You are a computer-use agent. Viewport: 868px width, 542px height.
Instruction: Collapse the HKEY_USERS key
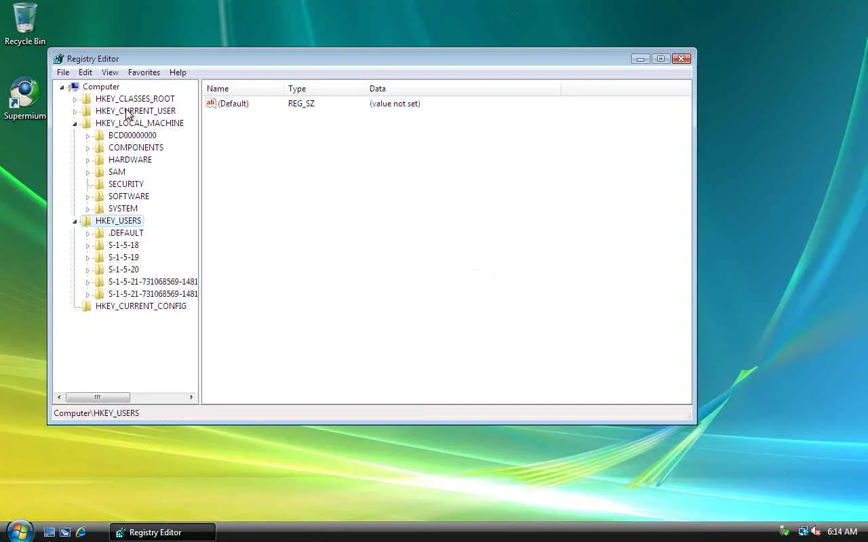point(75,221)
